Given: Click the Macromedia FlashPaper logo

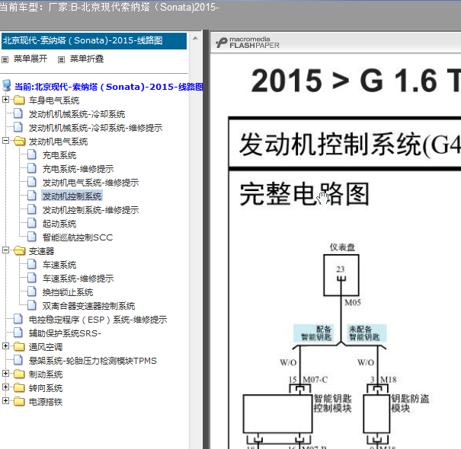Looking at the screenshot, I should click(x=247, y=43).
